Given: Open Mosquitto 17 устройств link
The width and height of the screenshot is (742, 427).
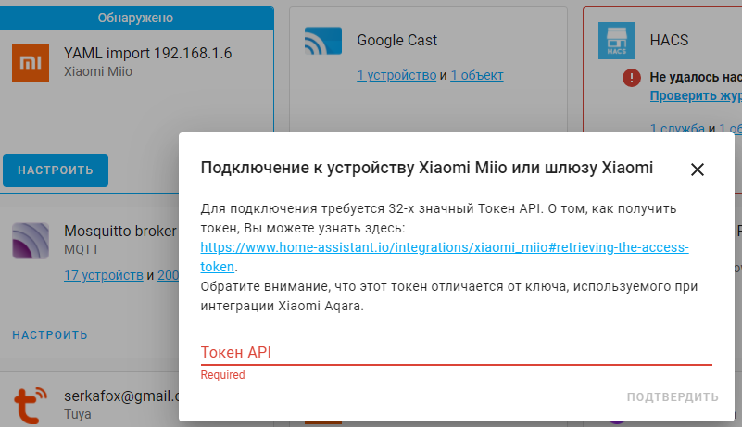Looking at the screenshot, I should (103, 275).
